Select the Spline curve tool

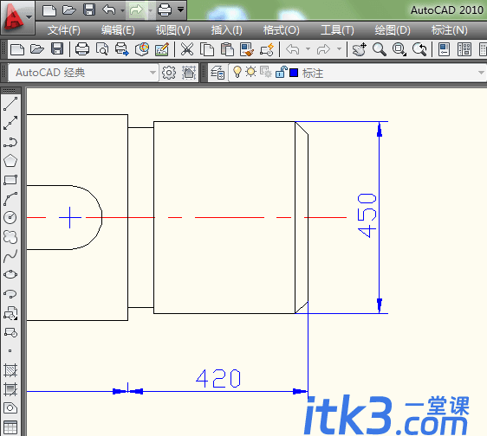(10, 256)
